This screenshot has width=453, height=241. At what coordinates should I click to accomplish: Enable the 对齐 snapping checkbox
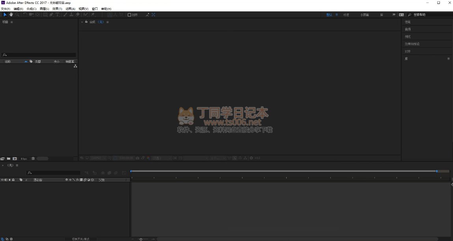pos(129,15)
